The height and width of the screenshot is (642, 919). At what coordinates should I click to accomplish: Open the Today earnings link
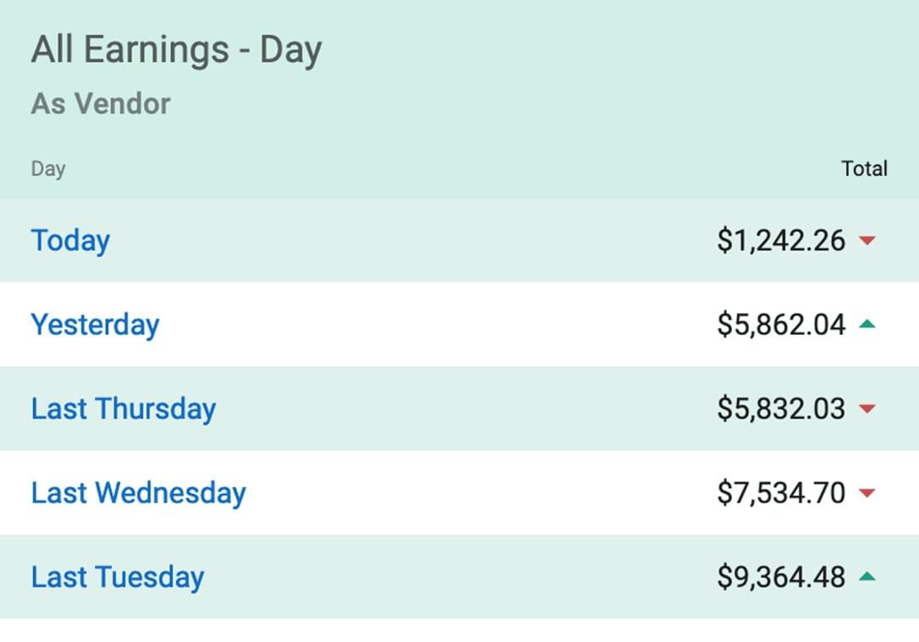click(70, 240)
